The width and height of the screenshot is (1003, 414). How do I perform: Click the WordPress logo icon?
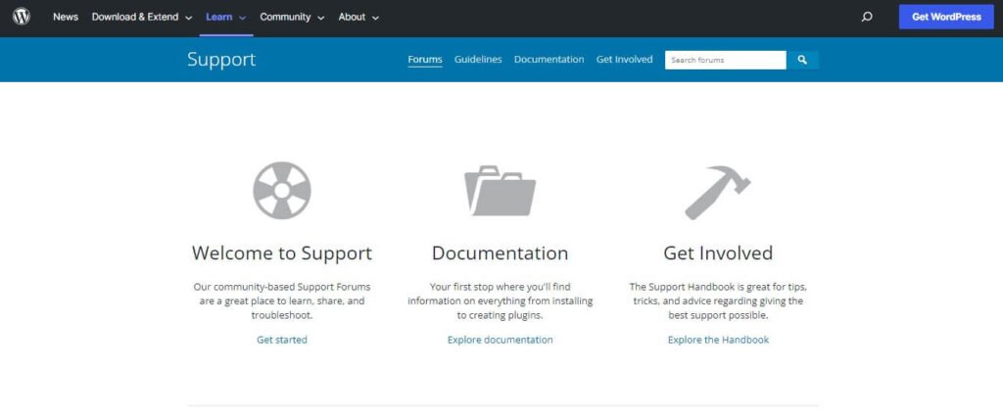[22, 17]
